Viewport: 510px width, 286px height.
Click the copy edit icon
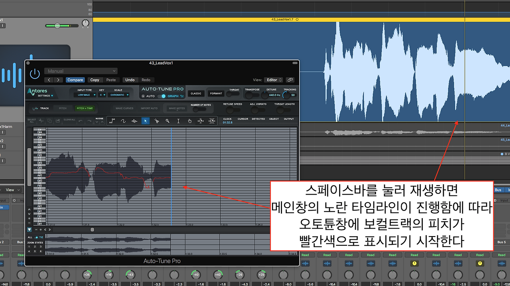(49, 120)
